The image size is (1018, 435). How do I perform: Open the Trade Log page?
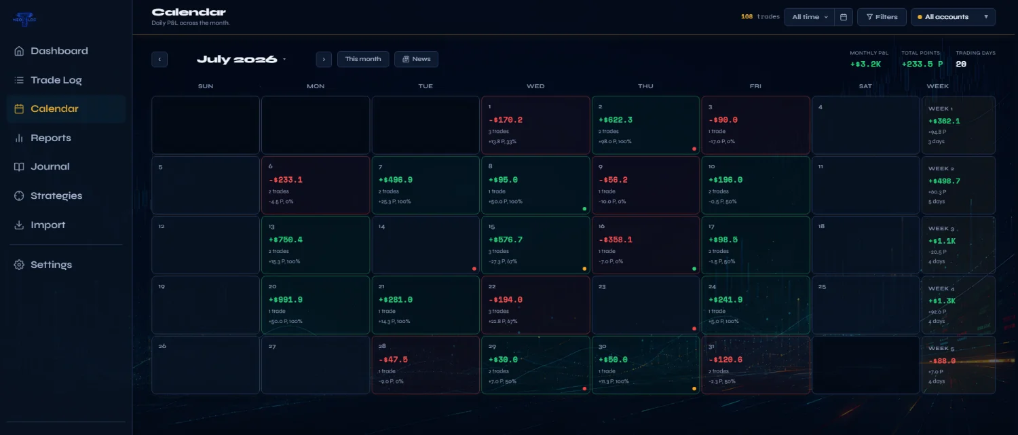click(66, 80)
